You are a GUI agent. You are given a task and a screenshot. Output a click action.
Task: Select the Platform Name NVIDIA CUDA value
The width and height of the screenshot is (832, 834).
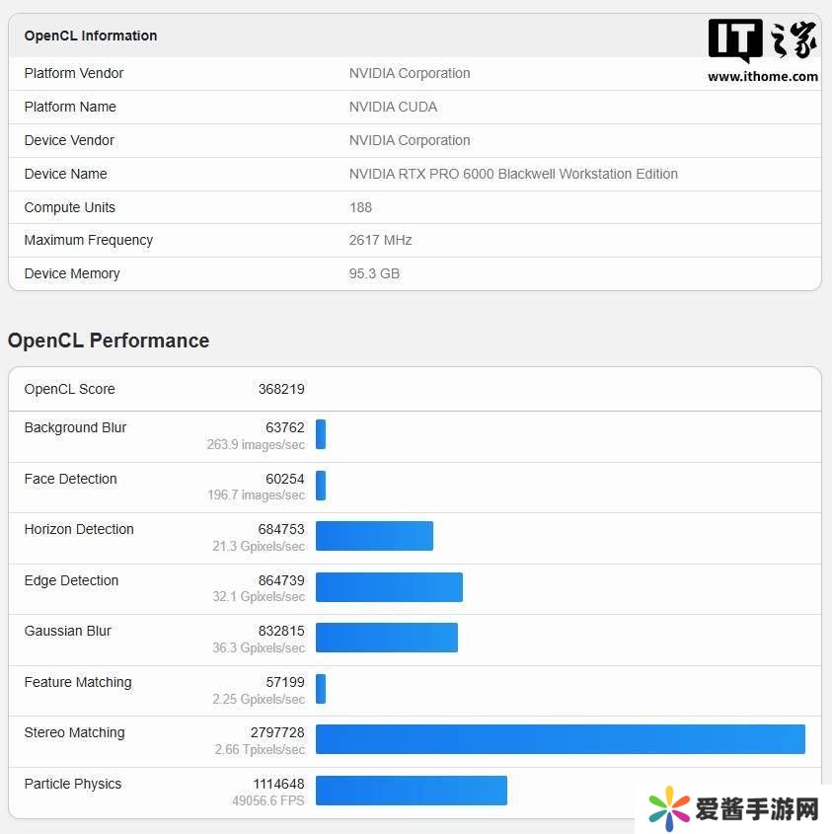point(393,107)
